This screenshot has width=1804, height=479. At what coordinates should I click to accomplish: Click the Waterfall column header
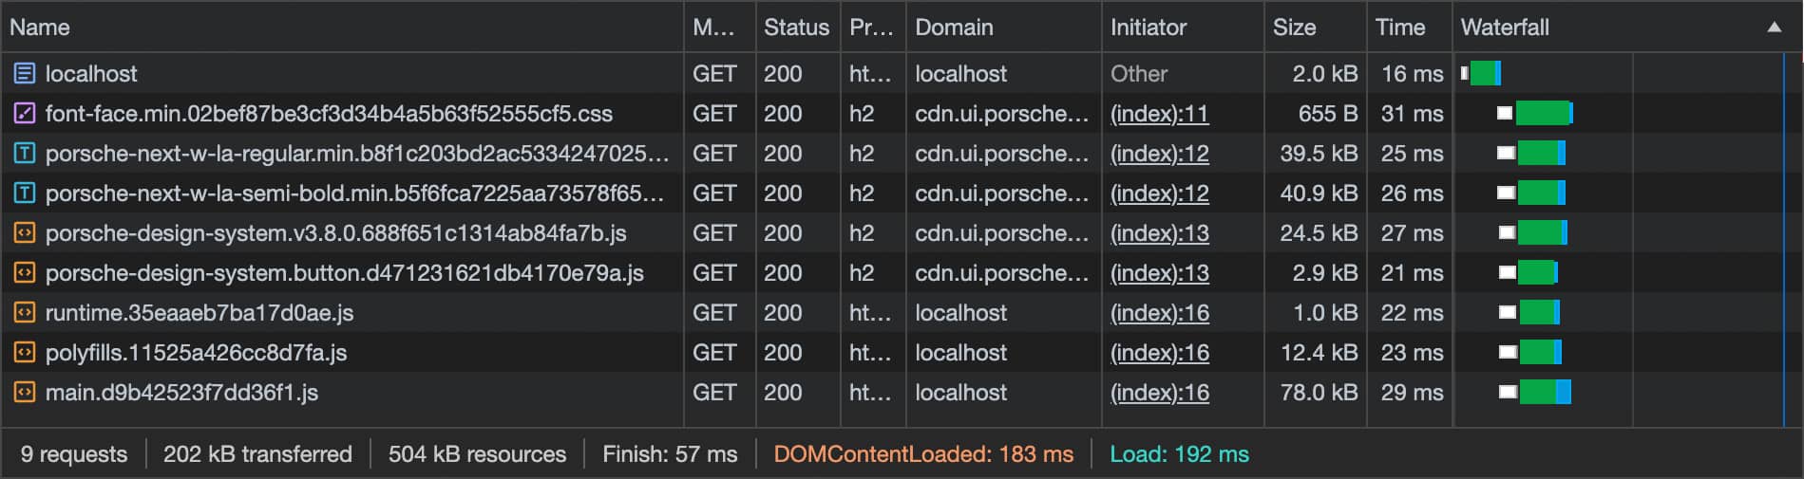[x=1627, y=27]
